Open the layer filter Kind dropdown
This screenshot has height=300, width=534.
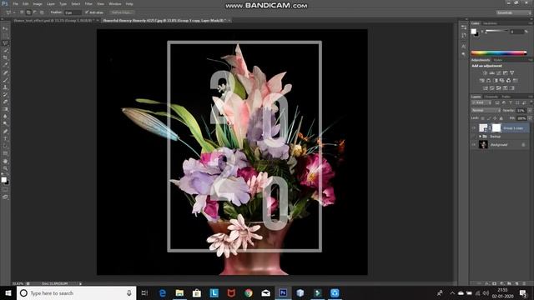click(x=481, y=102)
